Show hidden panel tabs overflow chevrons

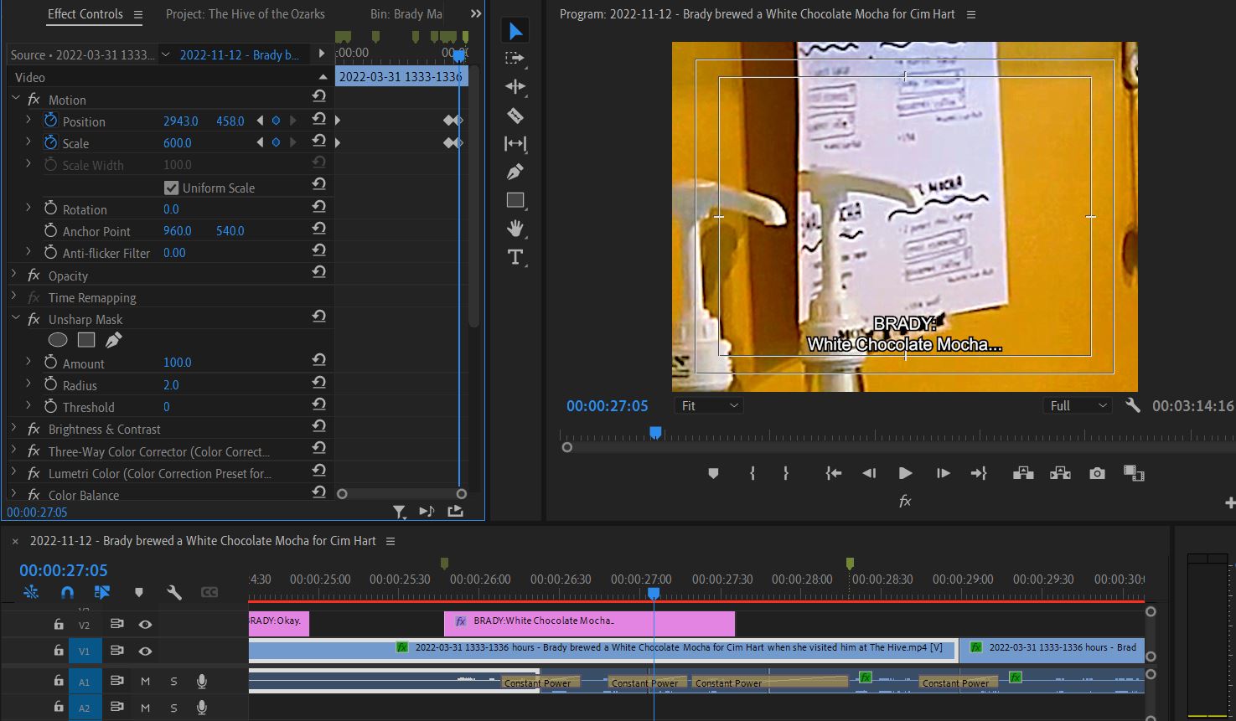point(476,14)
